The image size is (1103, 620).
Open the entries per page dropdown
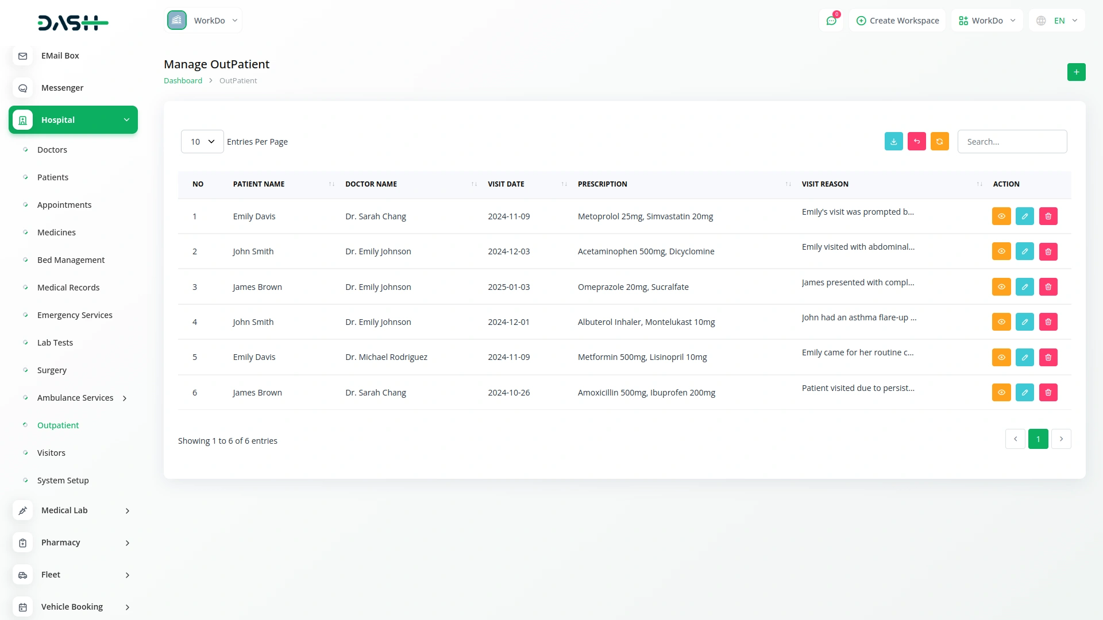(x=202, y=141)
